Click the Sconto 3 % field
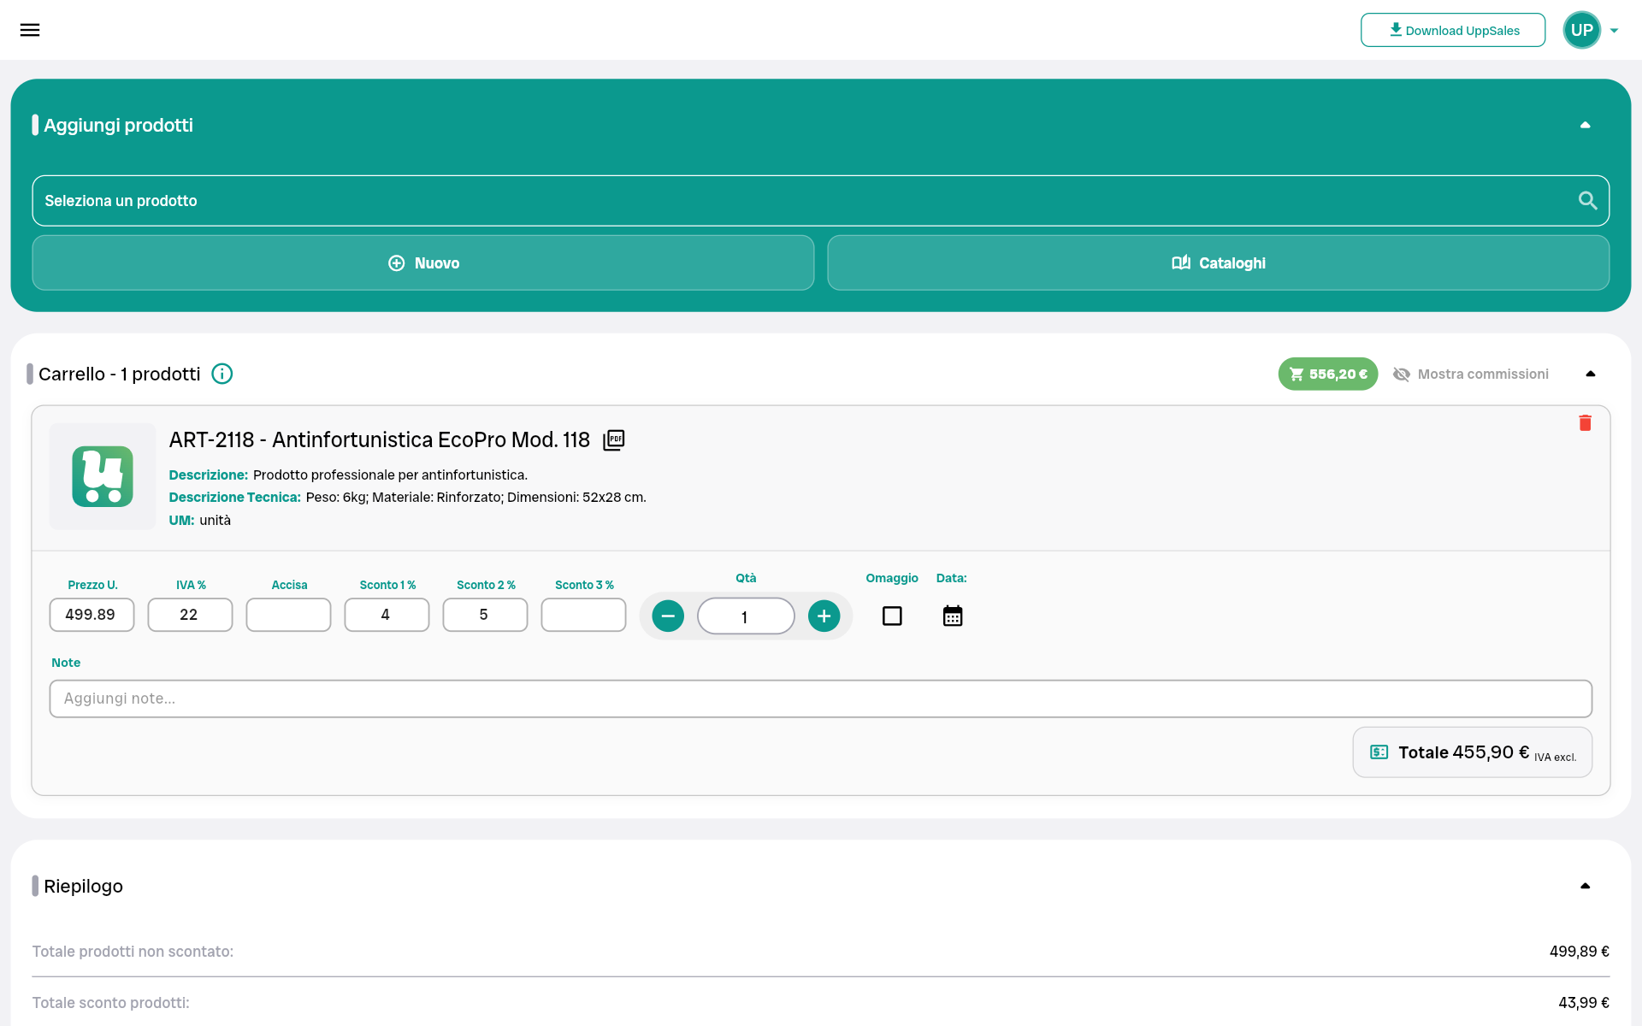1642x1026 pixels. pos(583,615)
